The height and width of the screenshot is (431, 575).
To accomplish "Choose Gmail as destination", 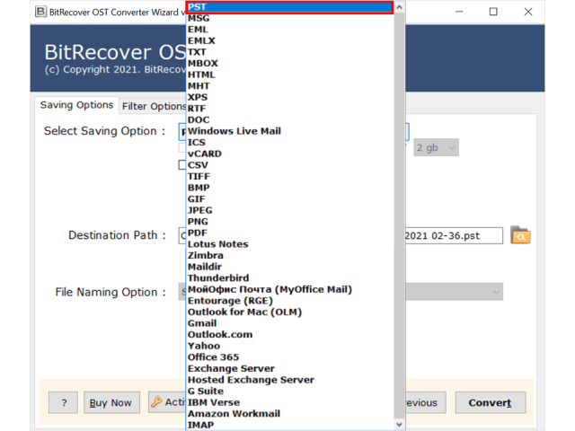I will pyautogui.click(x=289, y=323).
